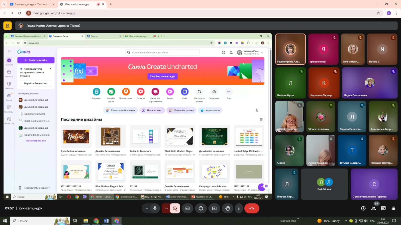Viewport: 401px width, 225px height.
Task: Open Canva notifications bell
Action: pyautogui.click(x=231, y=52)
